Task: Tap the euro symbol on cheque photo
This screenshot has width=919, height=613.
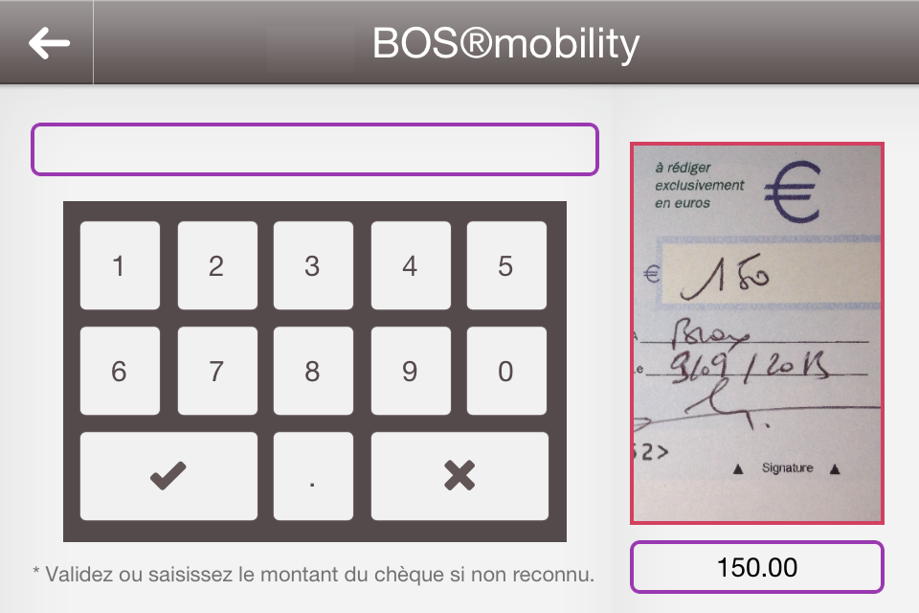Action: point(792,190)
